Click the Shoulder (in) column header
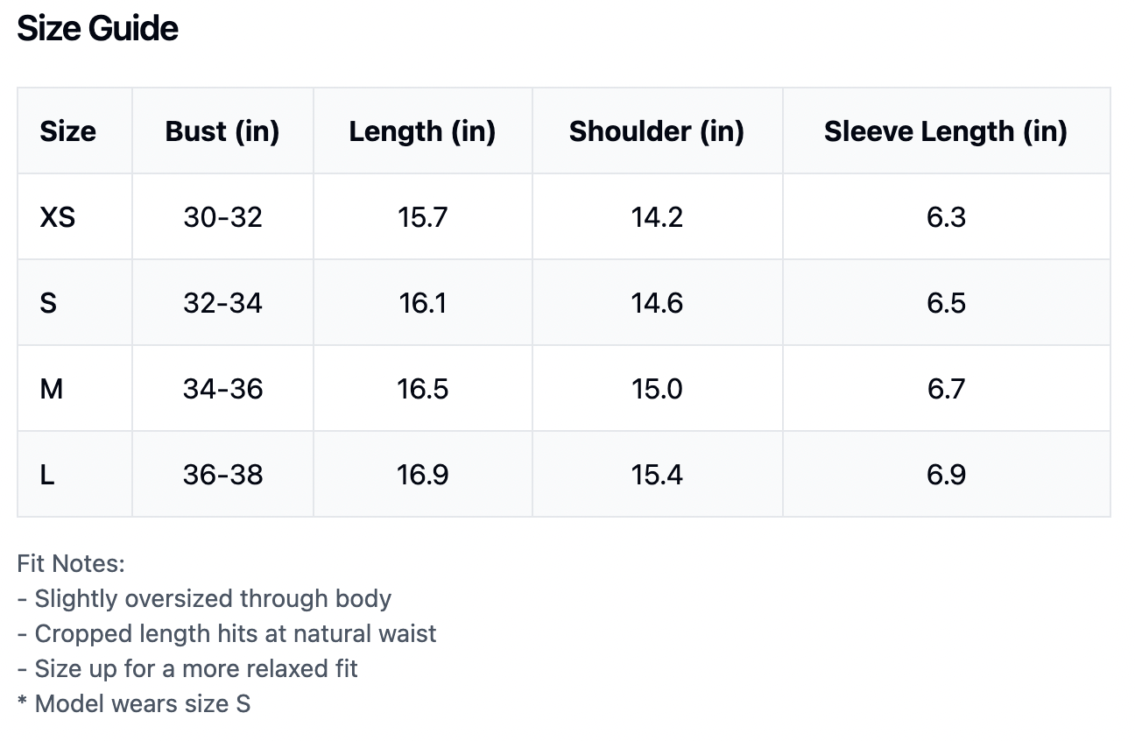1135x741 pixels. 657,131
